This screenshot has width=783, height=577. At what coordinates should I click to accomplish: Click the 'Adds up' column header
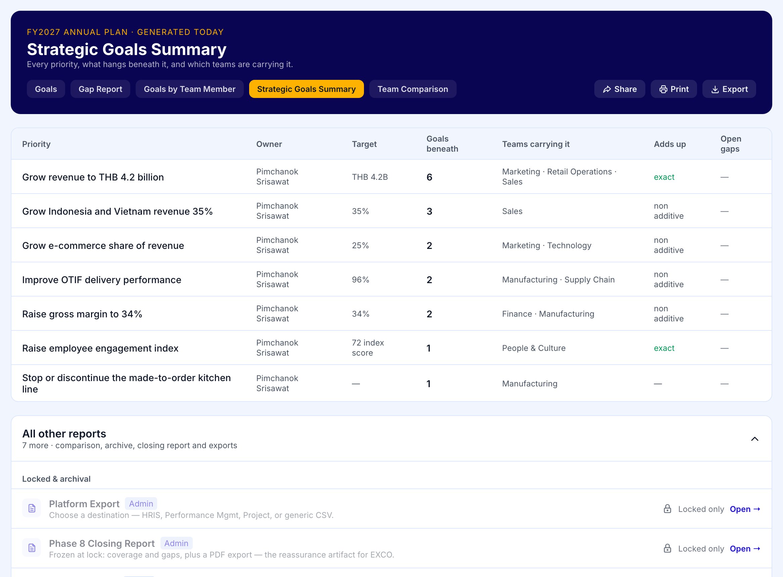tap(670, 144)
